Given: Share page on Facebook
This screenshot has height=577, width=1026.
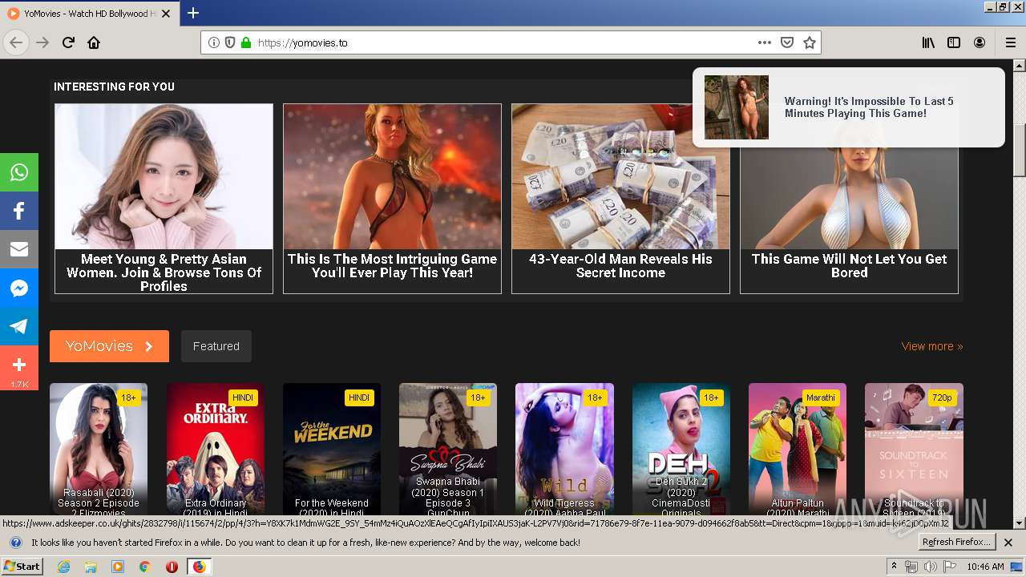Looking at the screenshot, I should coord(19,211).
